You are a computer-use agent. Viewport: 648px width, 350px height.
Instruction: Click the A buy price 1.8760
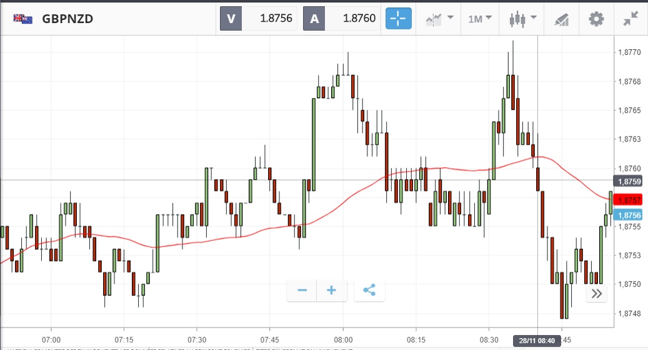click(x=342, y=19)
